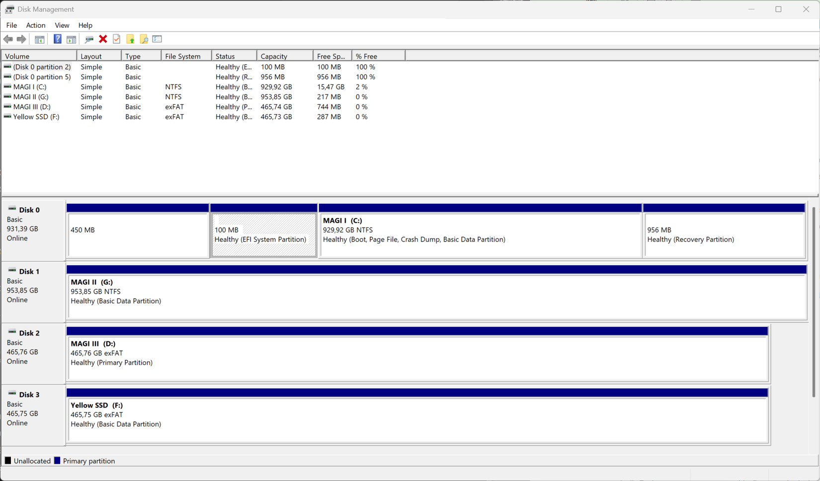Viewport: 820px width, 481px height.
Task: Click the Disk Management icon in the title bar
Action: click(x=9, y=9)
